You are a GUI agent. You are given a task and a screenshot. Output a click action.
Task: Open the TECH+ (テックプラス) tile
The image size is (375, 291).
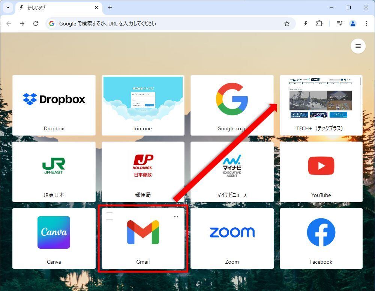point(321,105)
